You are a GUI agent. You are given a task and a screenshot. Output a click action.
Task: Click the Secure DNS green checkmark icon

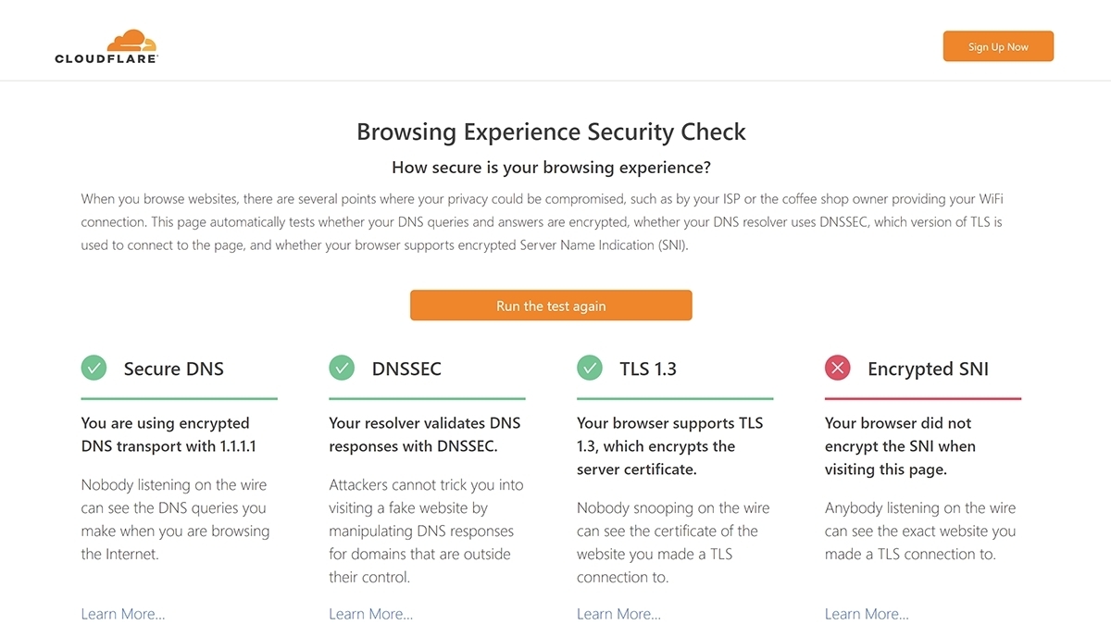click(x=94, y=369)
